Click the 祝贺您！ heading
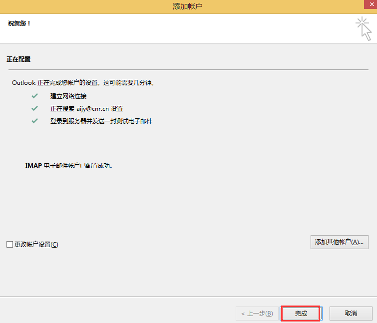377x323 pixels. tap(19, 23)
